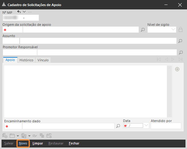Switch to the Histórico tab

coord(26,60)
